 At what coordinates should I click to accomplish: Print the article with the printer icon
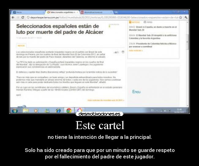tap(123, 52)
